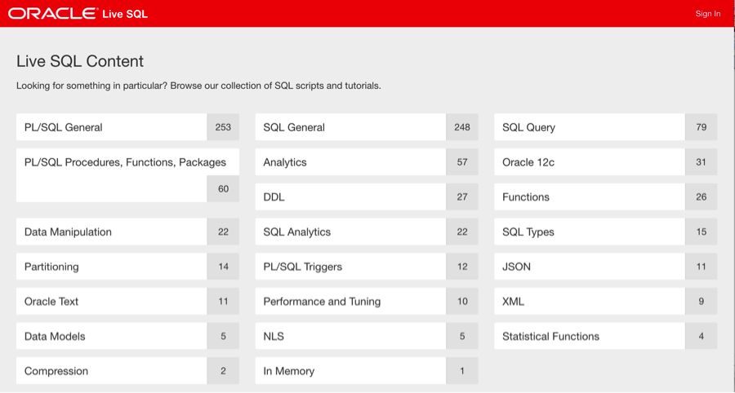The image size is (735, 393).
Task: Open Performance and Tuning category
Action: [x=350, y=302]
